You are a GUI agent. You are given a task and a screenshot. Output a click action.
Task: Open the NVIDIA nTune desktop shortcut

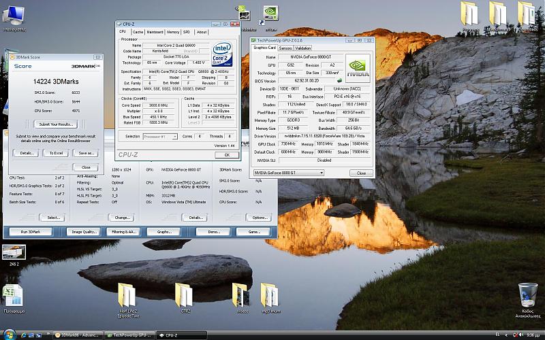pyautogui.click(x=270, y=18)
